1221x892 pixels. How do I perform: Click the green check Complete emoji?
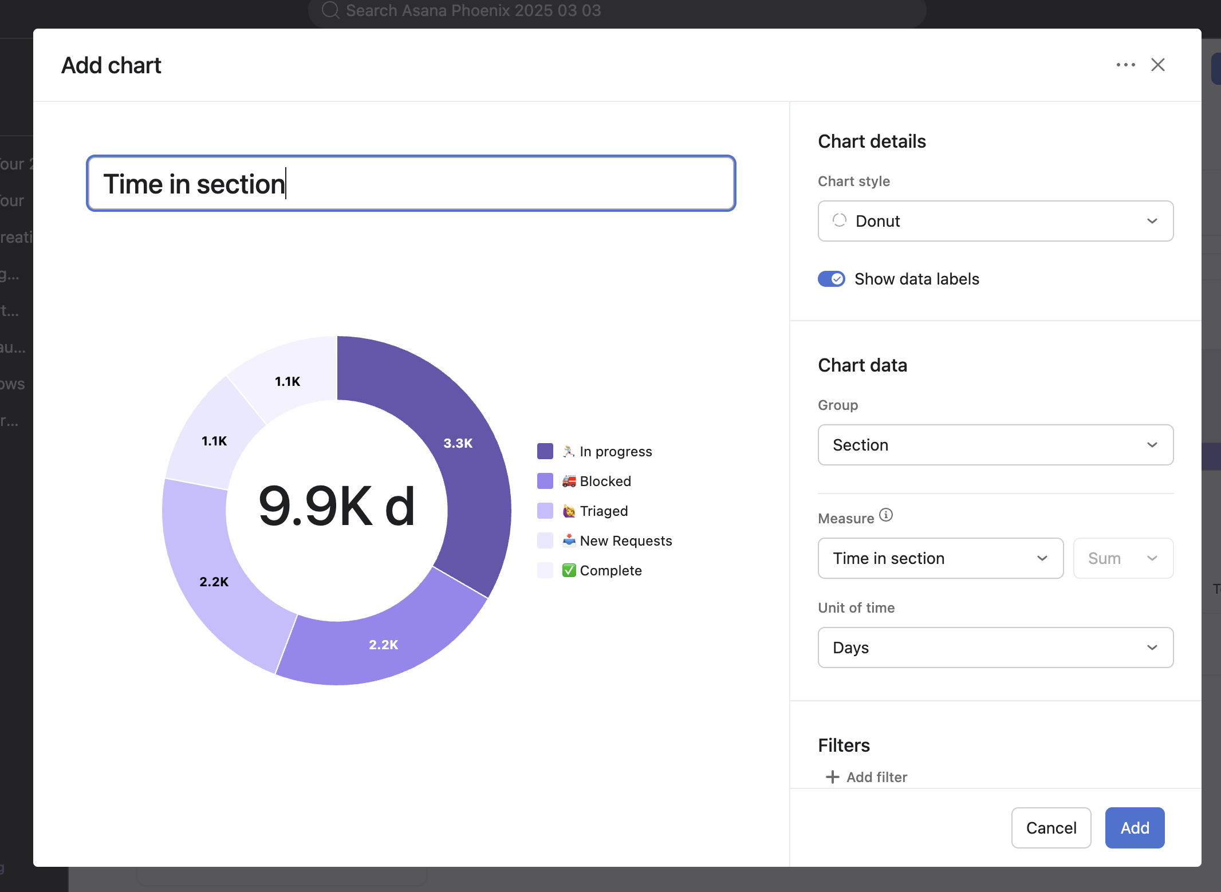tap(569, 570)
